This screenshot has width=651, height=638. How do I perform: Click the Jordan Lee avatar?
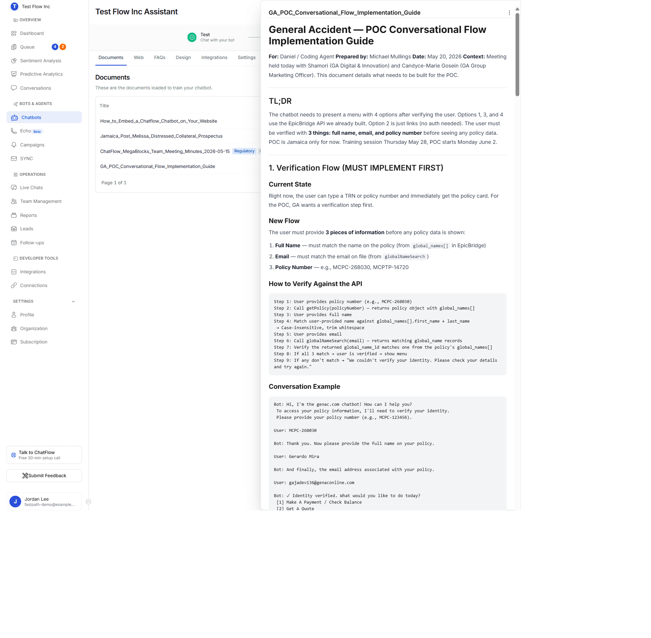(x=15, y=502)
